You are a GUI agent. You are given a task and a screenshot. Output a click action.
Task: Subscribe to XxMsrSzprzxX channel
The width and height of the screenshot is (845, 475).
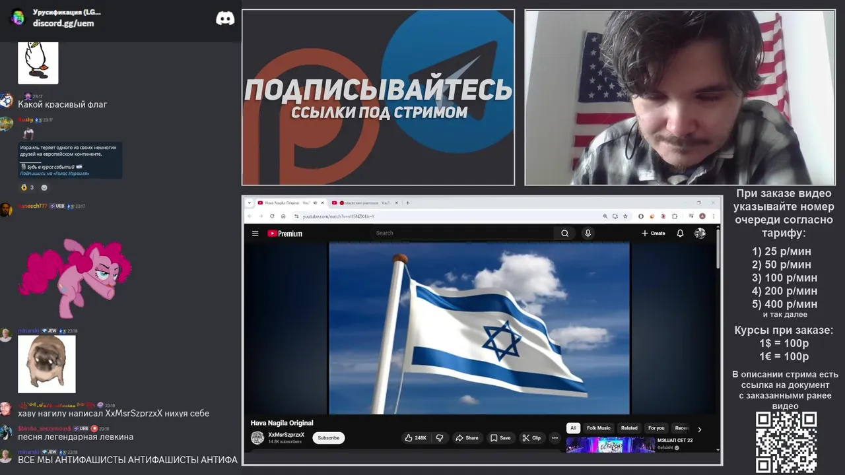pyautogui.click(x=328, y=437)
